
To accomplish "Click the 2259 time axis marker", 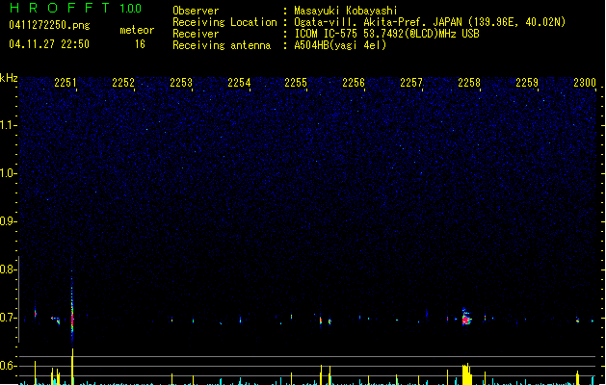I will point(527,83).
